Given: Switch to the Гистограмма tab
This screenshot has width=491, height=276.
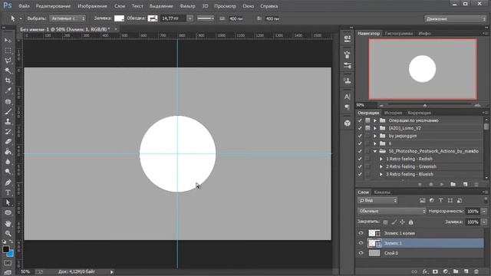Looking at the screenshot, I should 399,33.
